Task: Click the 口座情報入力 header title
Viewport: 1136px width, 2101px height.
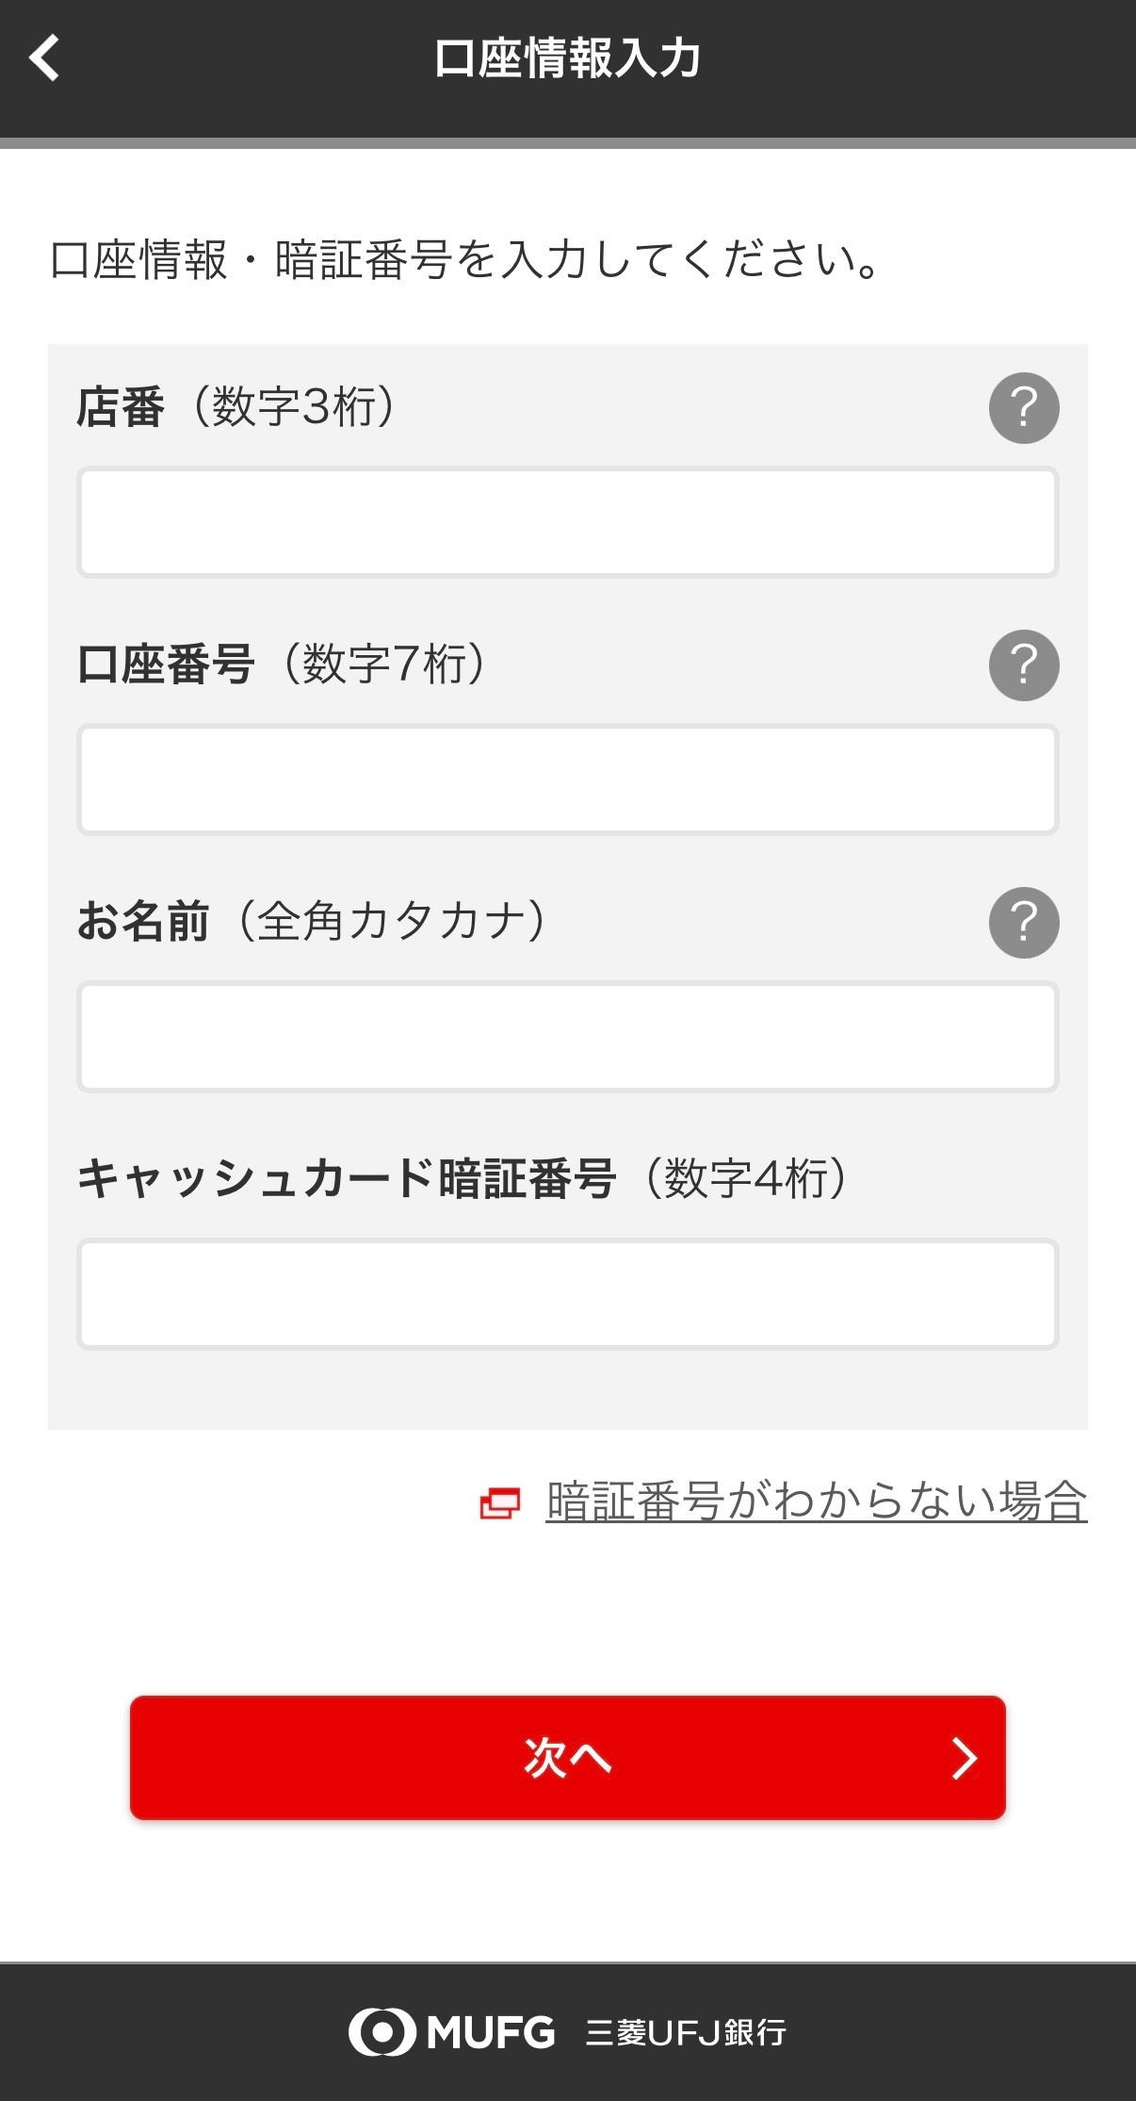Action: [567, 58]
